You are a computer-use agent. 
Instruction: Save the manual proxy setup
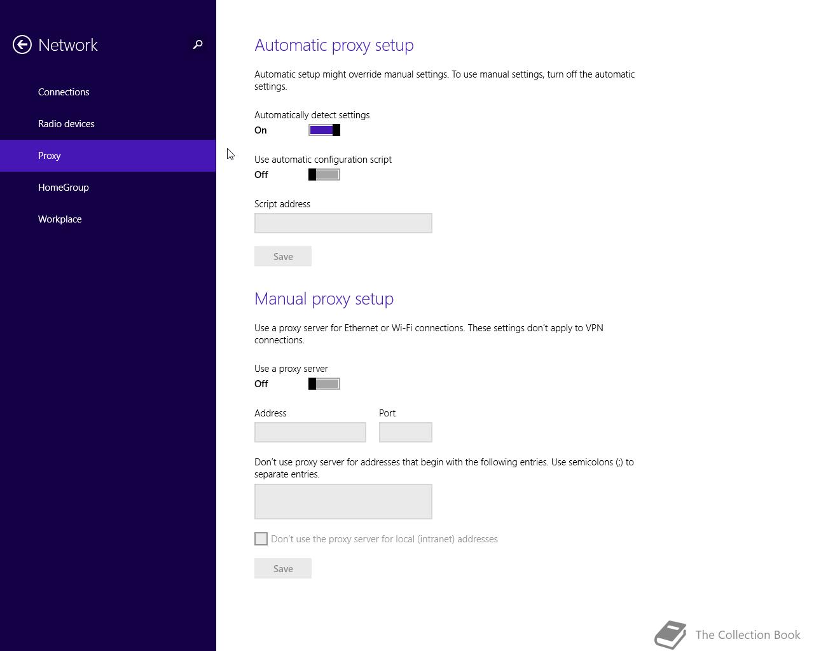coord(283,568)
